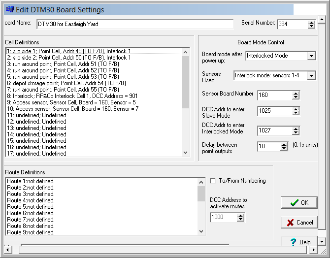Increase the DCC Address to activate routes

click(240, 215)
